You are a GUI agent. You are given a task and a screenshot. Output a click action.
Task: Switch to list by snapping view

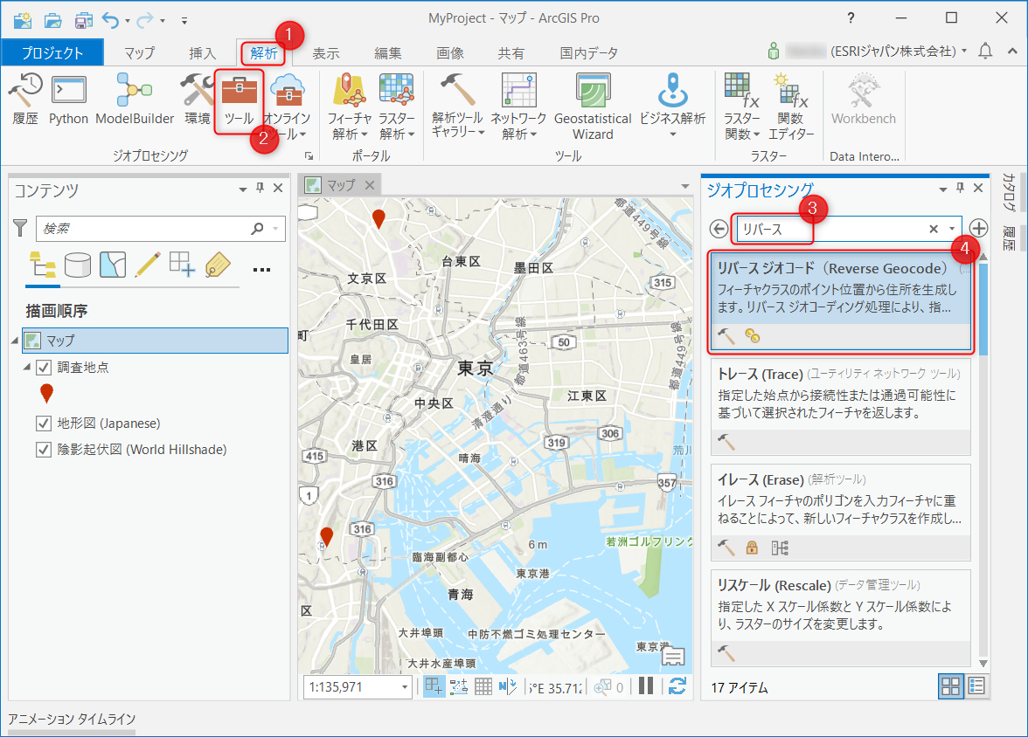[x=182, y=265]
